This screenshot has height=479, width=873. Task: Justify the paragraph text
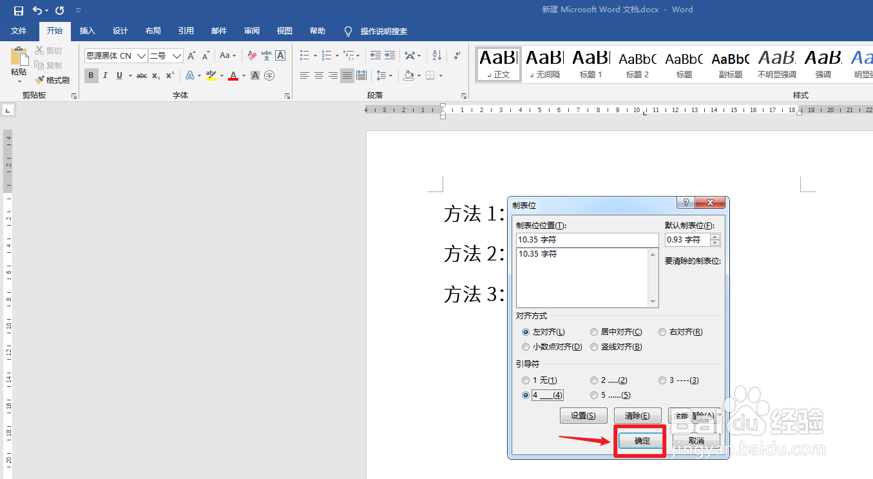347,75
